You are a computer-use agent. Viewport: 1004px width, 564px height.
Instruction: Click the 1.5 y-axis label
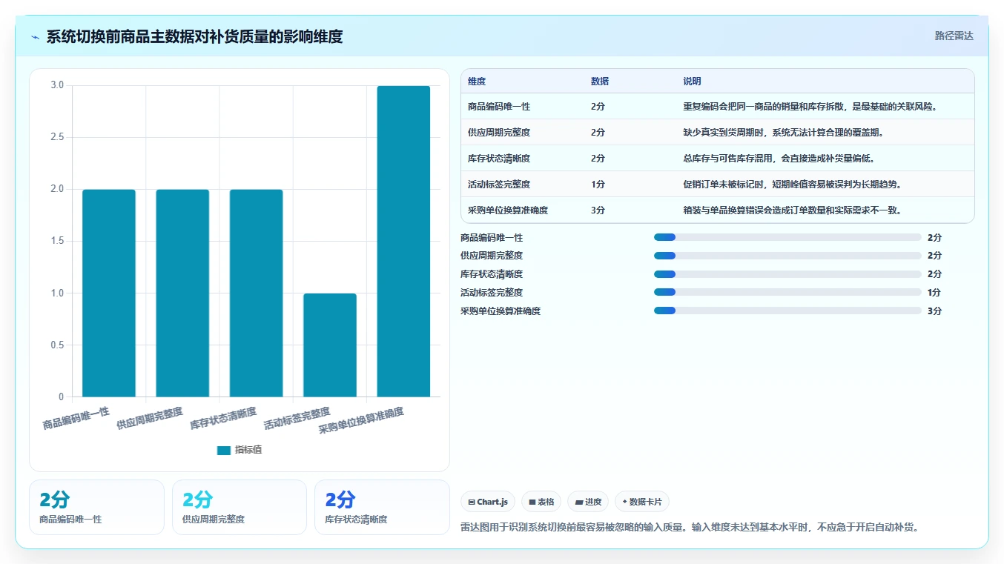(57, 241)
